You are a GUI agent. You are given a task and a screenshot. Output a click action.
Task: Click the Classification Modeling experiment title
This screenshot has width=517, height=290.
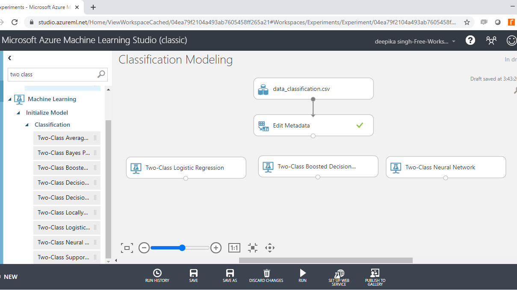pos(176,60)
